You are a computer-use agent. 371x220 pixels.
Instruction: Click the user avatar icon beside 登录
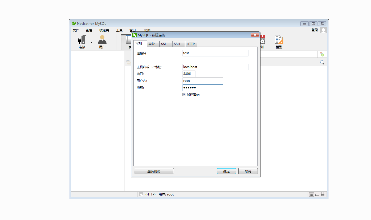(323, 30)
